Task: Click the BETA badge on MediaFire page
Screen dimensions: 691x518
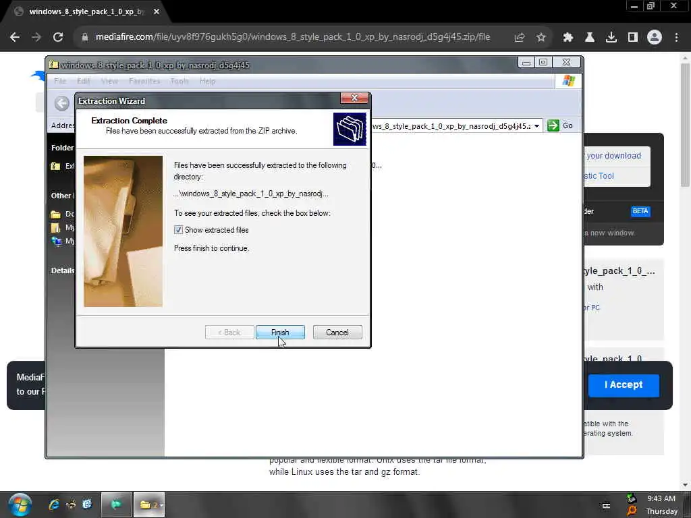Action: 640,211
